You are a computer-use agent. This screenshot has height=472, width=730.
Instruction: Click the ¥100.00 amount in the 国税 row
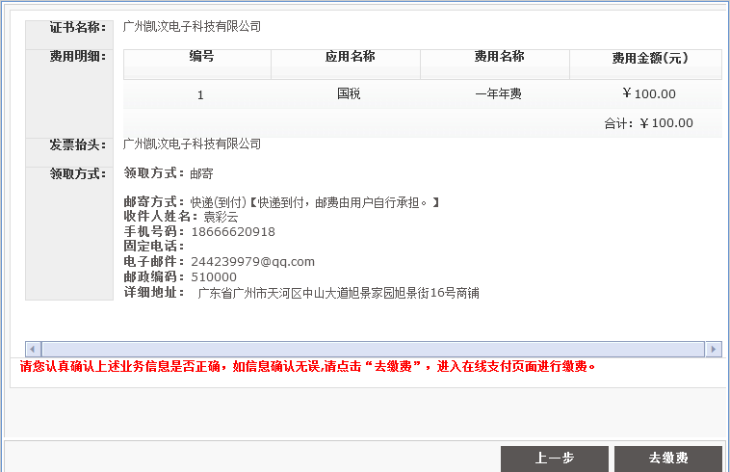click(x=649, y=94)
